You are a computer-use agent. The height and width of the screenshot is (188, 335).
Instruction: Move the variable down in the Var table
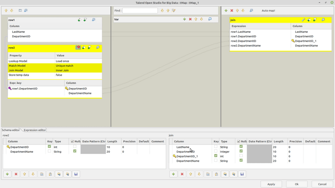click(201, 19)
